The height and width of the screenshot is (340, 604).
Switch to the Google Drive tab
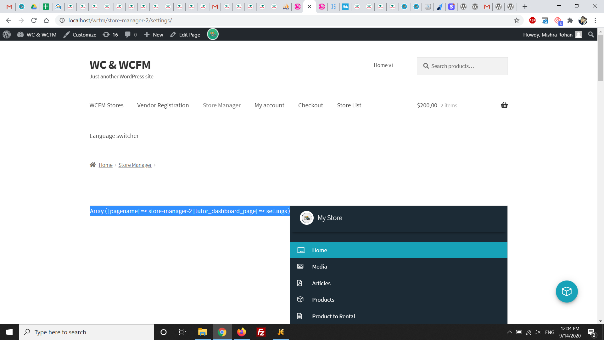point(34,7)
